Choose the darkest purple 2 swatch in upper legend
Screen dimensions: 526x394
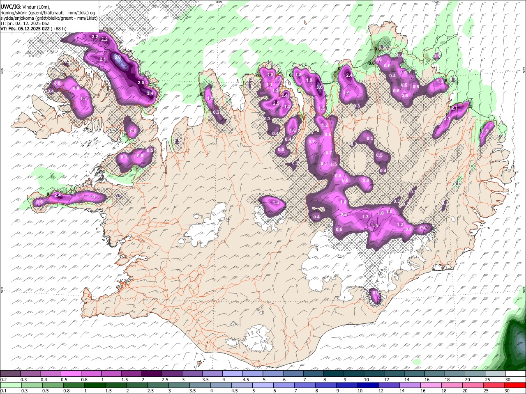pyautogui.click(x=152, y=374)
